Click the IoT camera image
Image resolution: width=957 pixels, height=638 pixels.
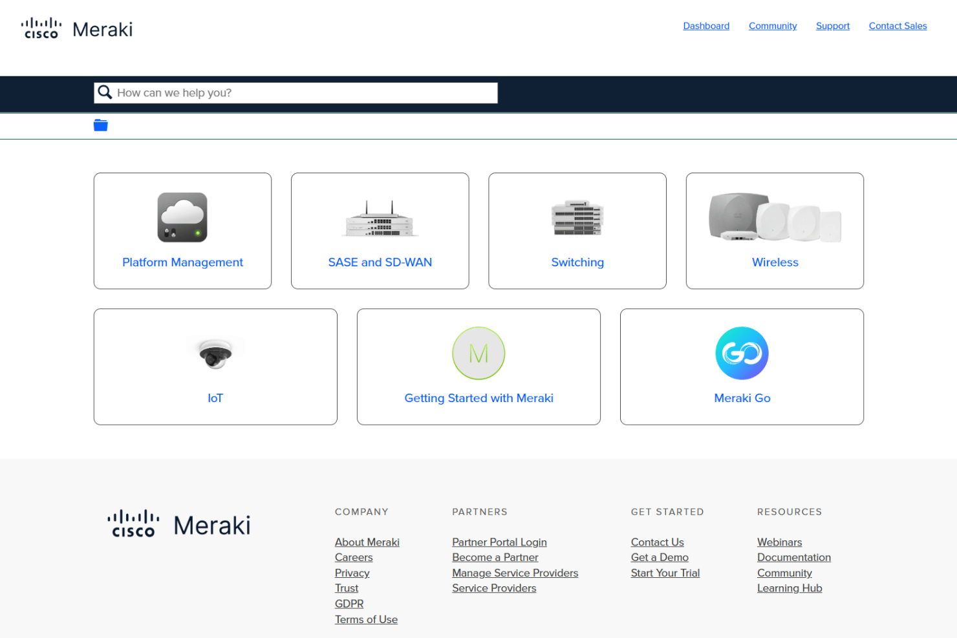click(215, 353)
